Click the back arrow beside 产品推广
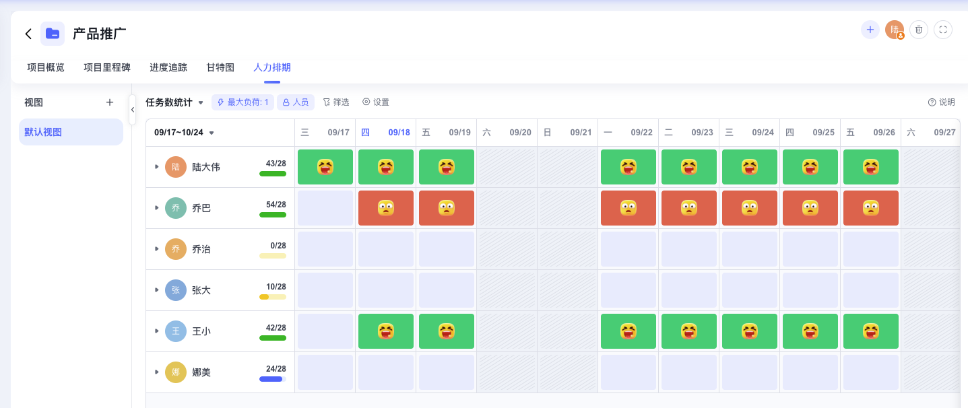The width and height of the screenshot is (968, 408). tap(28, 34)
